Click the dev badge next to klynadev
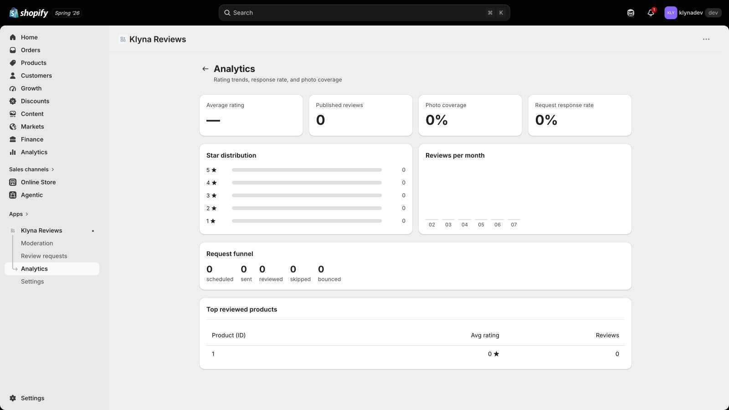 tap(713, 13)
